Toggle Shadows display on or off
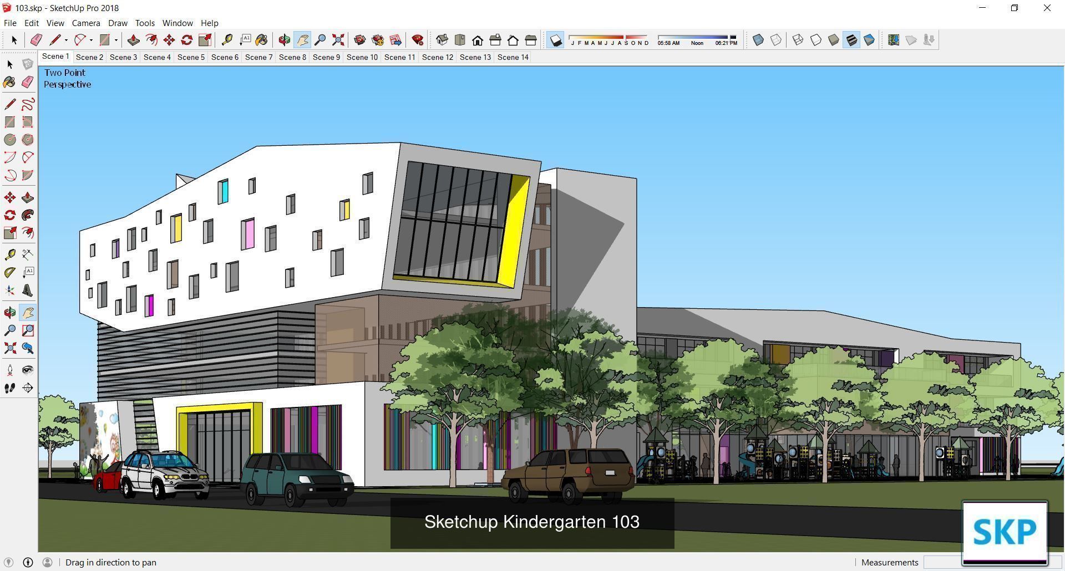 [556, 40]
